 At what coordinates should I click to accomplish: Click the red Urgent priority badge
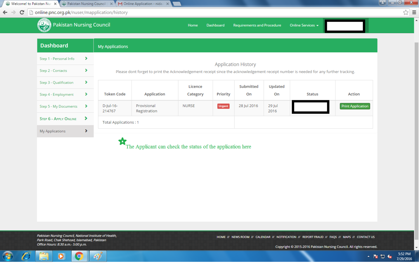pyautogui.click(x=223, y=106)
